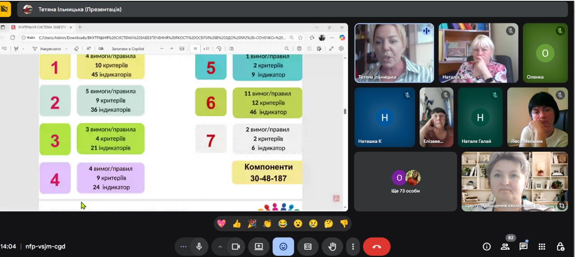The image size is (575, 257).
Task: Toggle the microphone on or off
Action: (x=199, y=246)
